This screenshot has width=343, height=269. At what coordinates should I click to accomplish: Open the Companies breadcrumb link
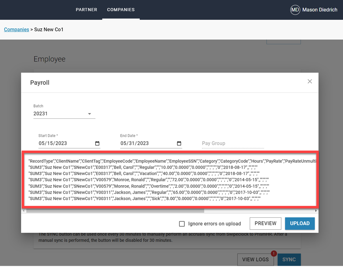tap(16, 29)
